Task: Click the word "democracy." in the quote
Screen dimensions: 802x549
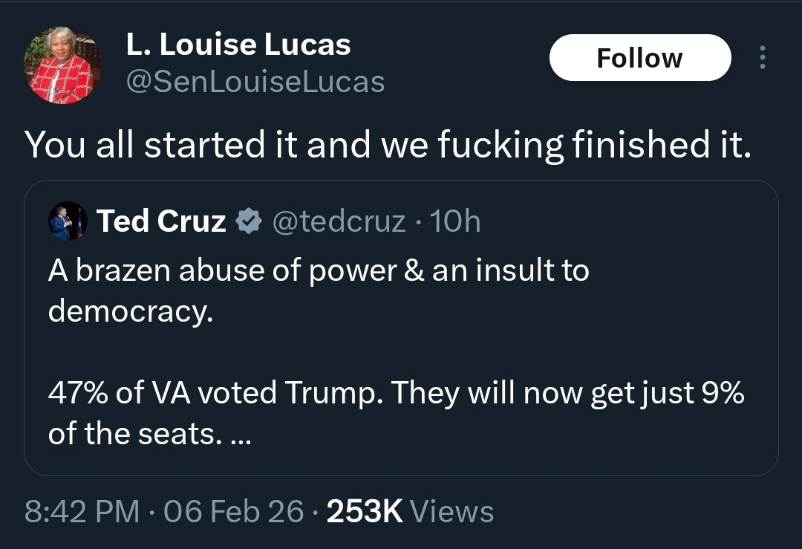Action: tap(131, 311)
